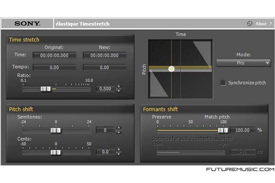Click the Ratio value field showing 0.500
The width and height of the screenshot is (275, 183).
(x=105, y=89)
